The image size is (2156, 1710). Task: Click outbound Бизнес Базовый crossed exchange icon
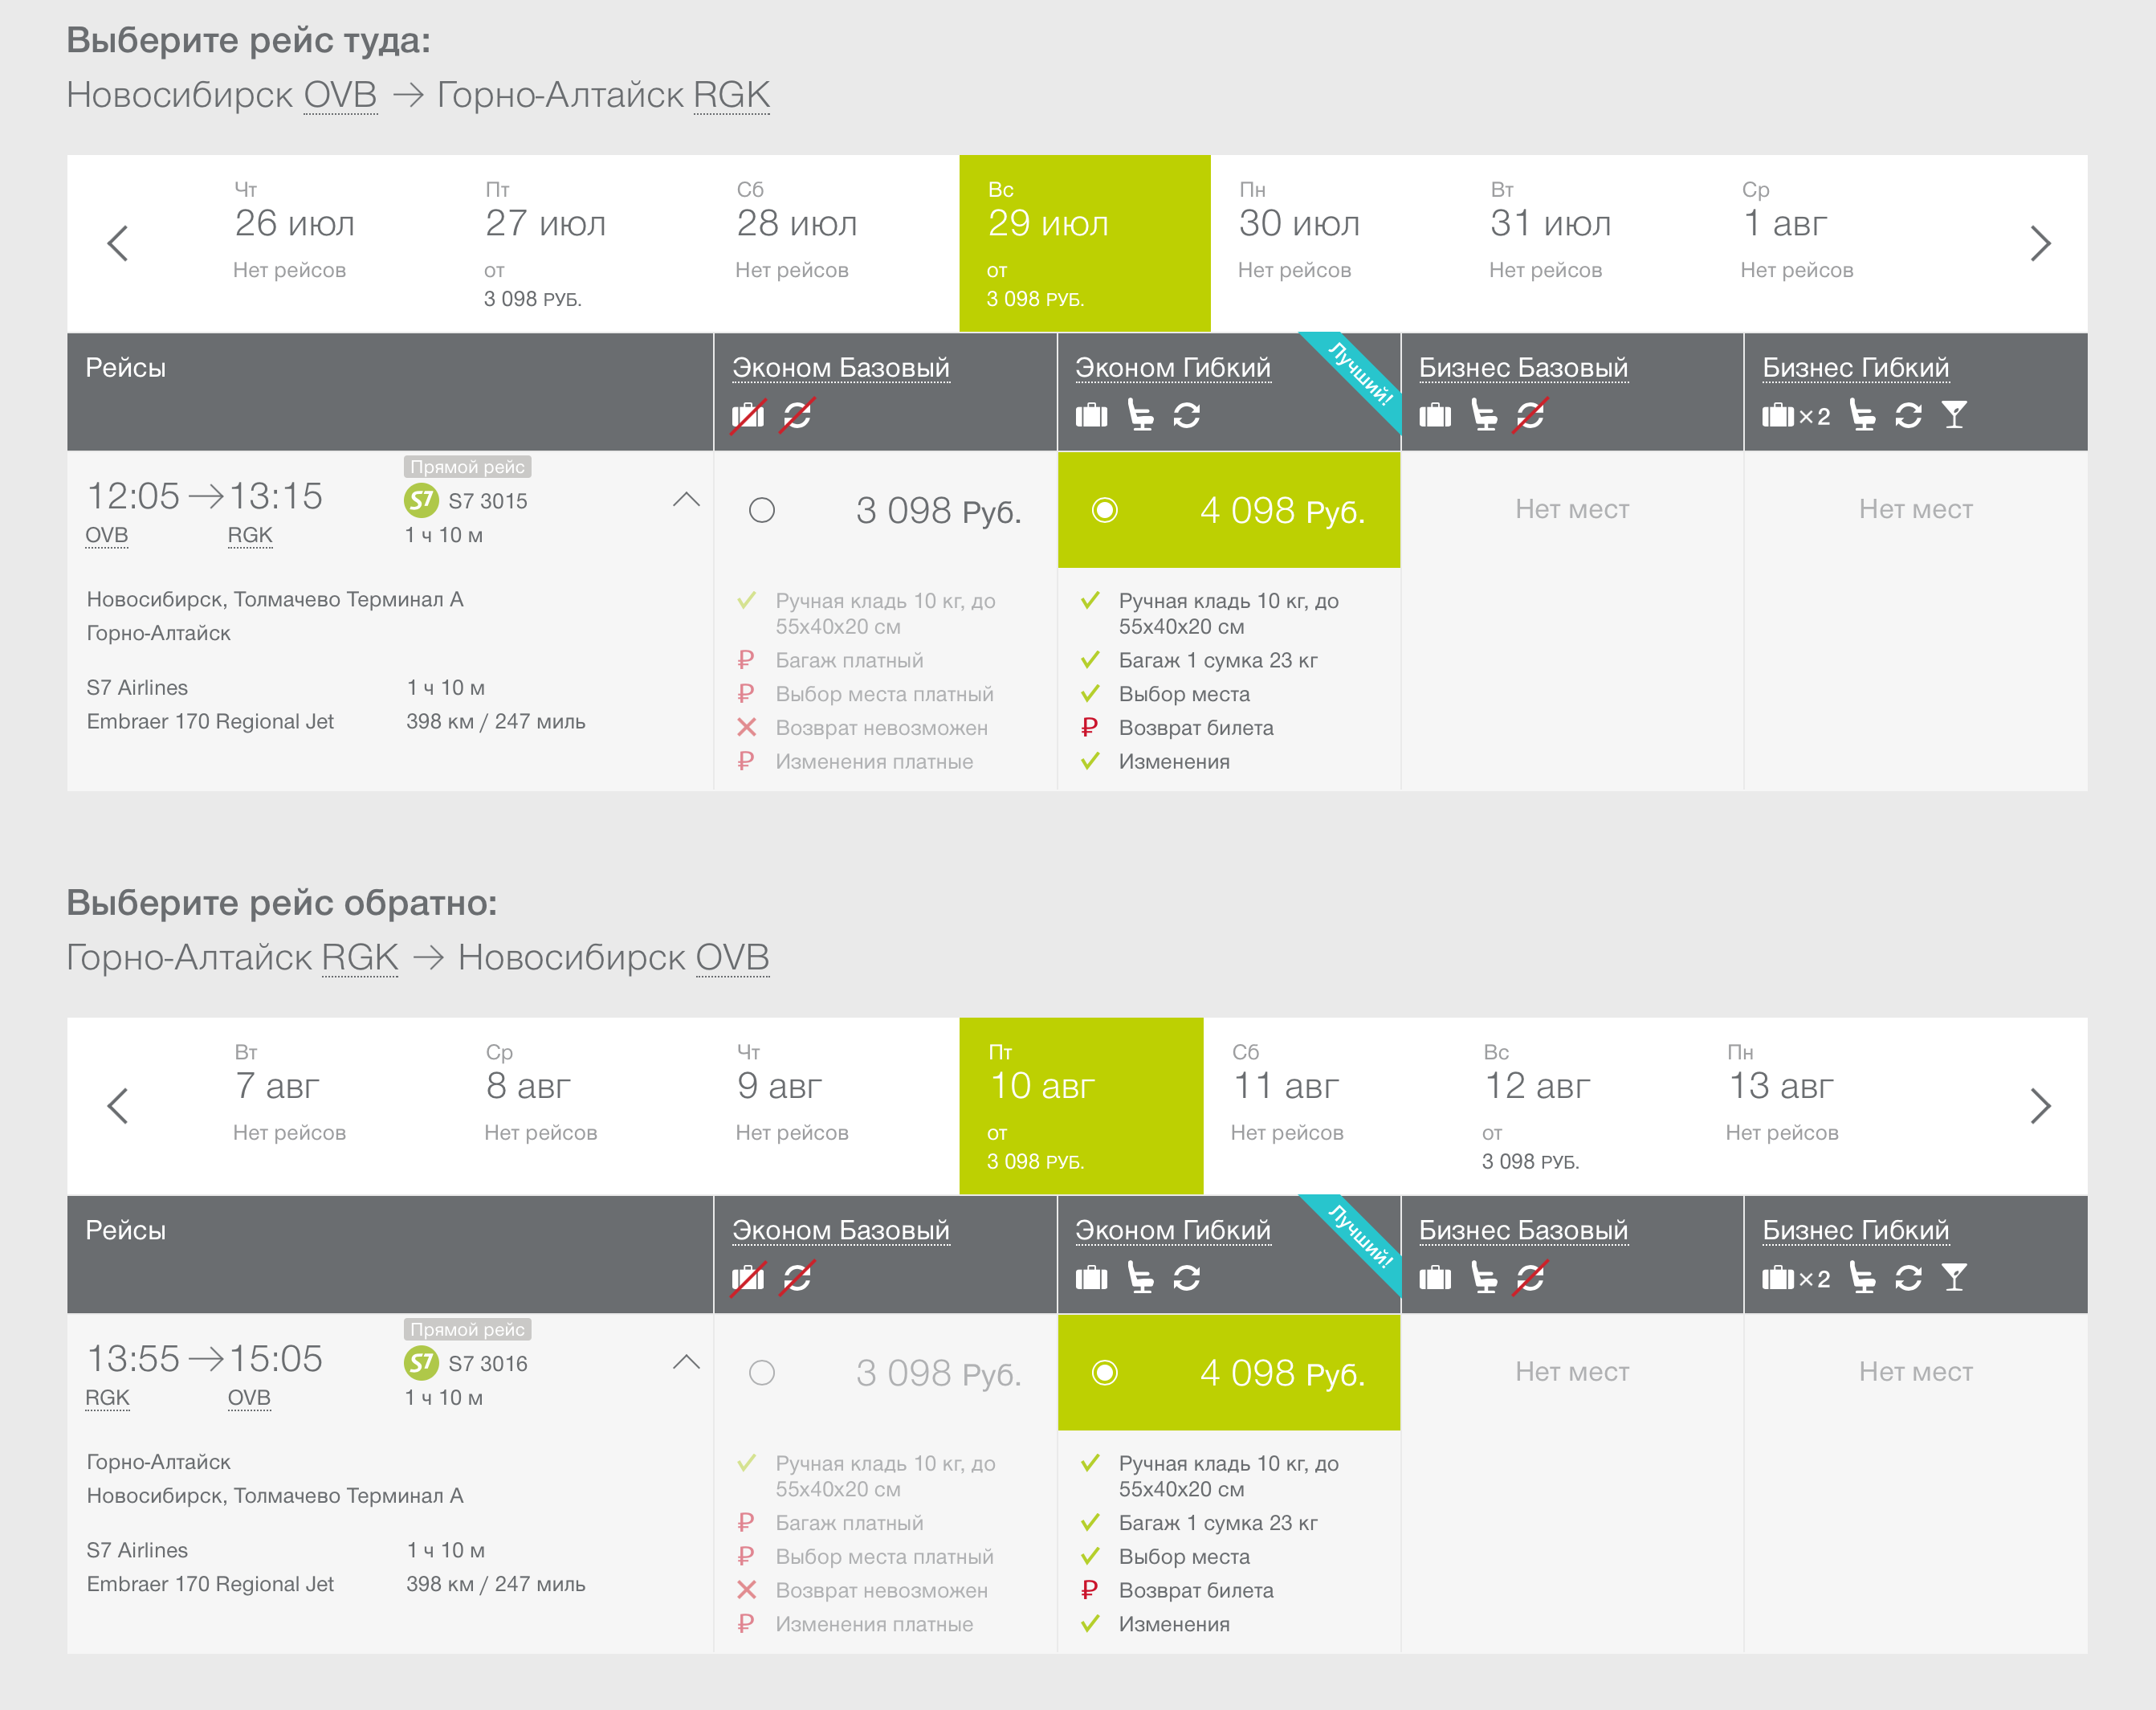coord(1530,415)
